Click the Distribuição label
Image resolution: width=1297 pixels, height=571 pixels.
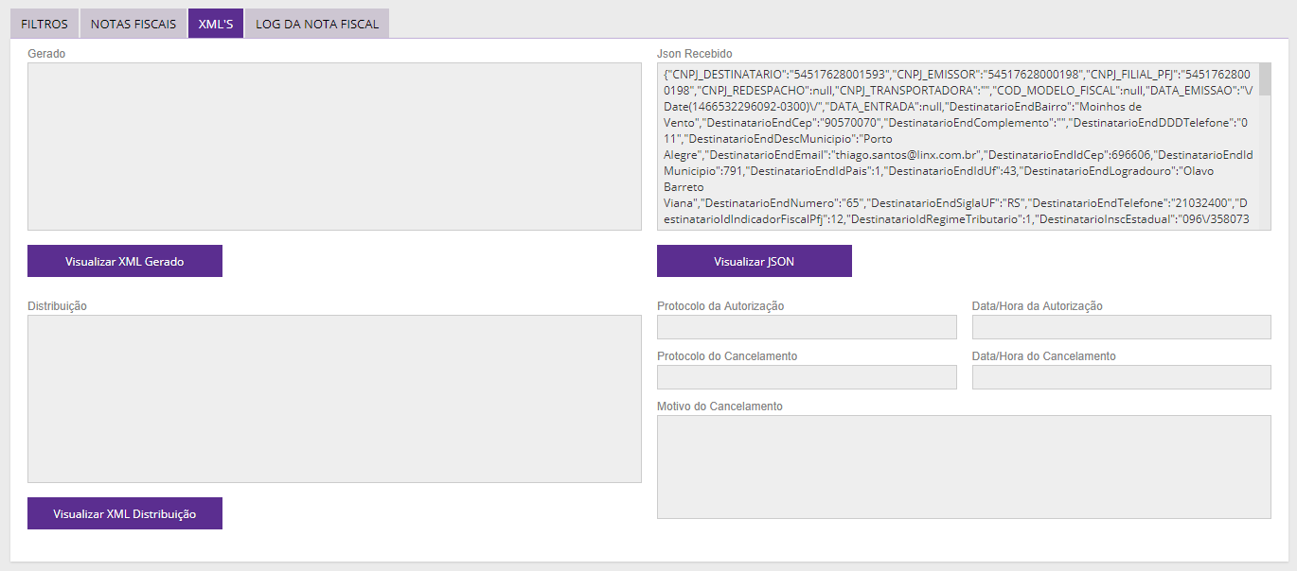pyautogui.click(x=58, y=306)
